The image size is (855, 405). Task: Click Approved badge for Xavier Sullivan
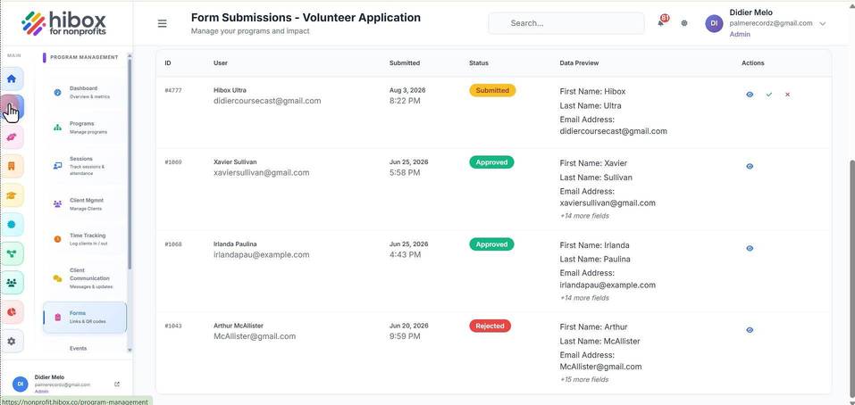click(x=491, y=162)
